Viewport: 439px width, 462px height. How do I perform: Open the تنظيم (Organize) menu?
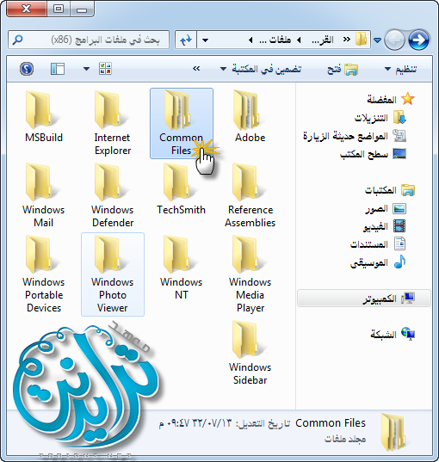(x=400, y=69)
